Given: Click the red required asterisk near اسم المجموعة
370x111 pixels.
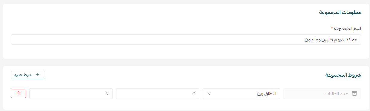Looking at the screenshot, I should click(332, 28).
